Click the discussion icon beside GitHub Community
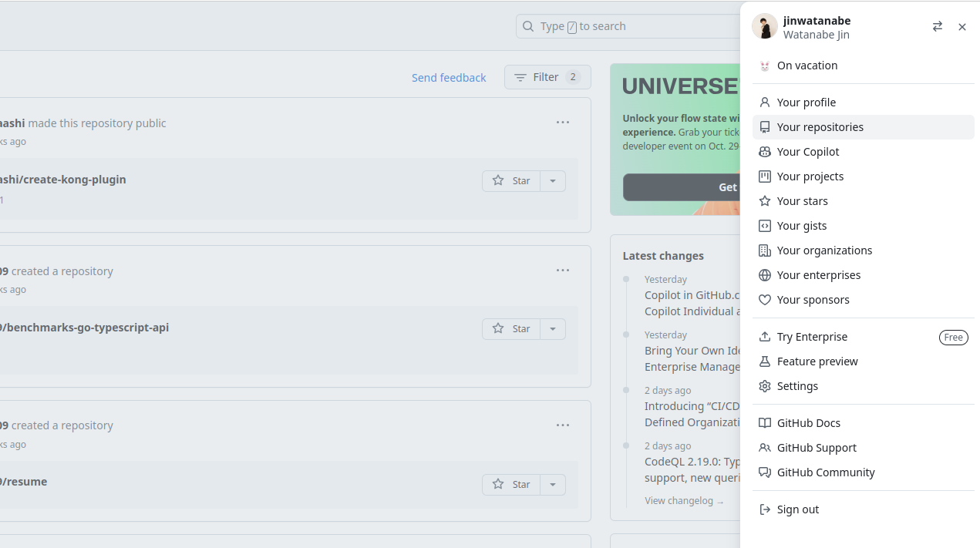 click(765, 472)
